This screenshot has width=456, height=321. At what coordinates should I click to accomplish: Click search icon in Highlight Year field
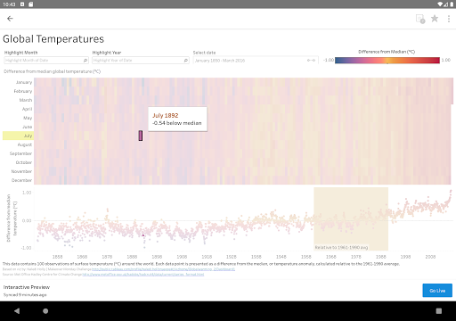click(x=186, y=61)
